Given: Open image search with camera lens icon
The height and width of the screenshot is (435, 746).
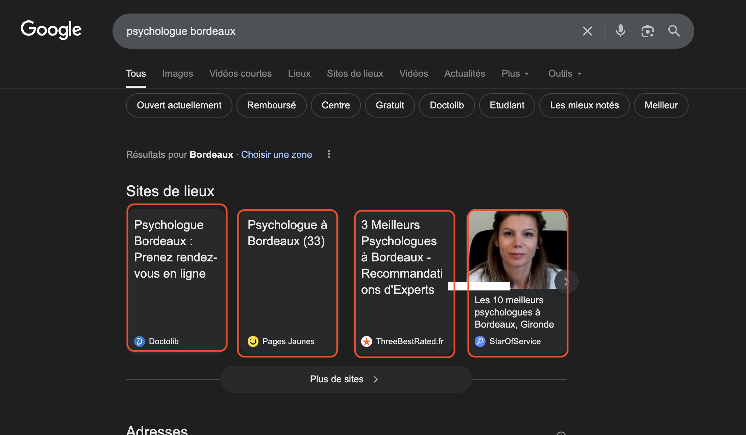Looking at the screenshot, I should (x=647, y=31).
